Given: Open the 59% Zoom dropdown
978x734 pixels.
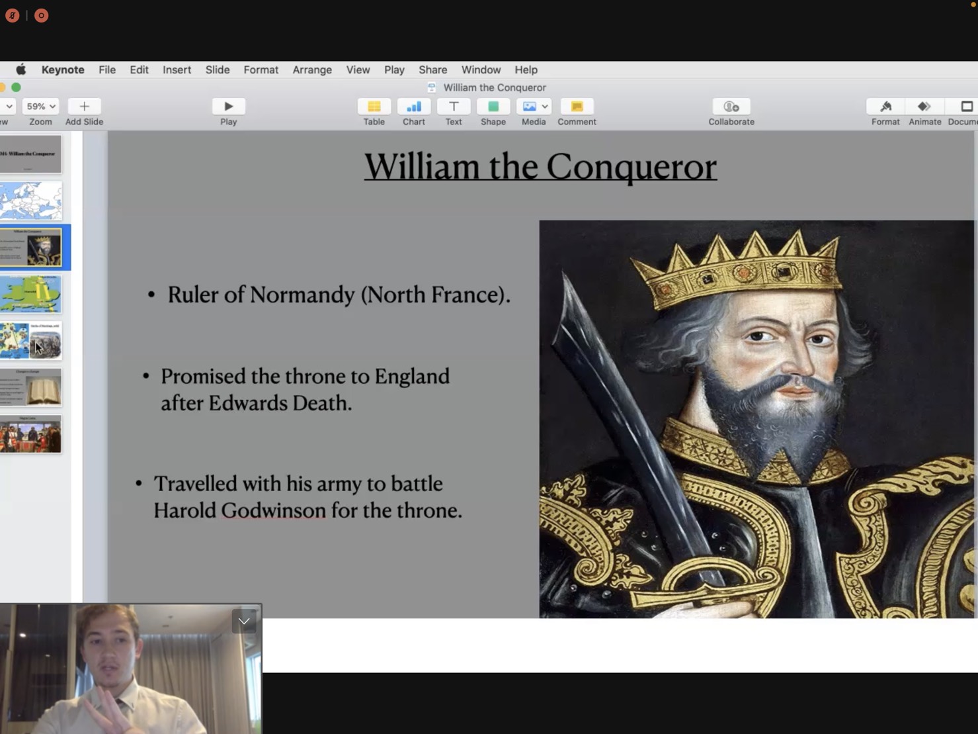Looking at the screenshot, I should (x=41, y=107).
